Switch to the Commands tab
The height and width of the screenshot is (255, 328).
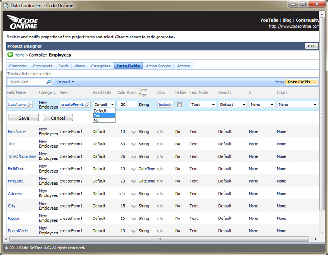(x=42, y=66)
